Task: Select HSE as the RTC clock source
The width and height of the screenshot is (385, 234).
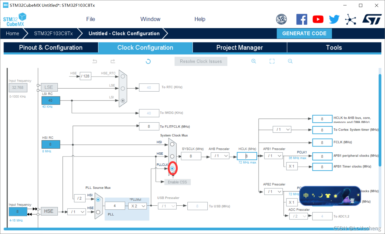Action: click(x=123, y=76)
